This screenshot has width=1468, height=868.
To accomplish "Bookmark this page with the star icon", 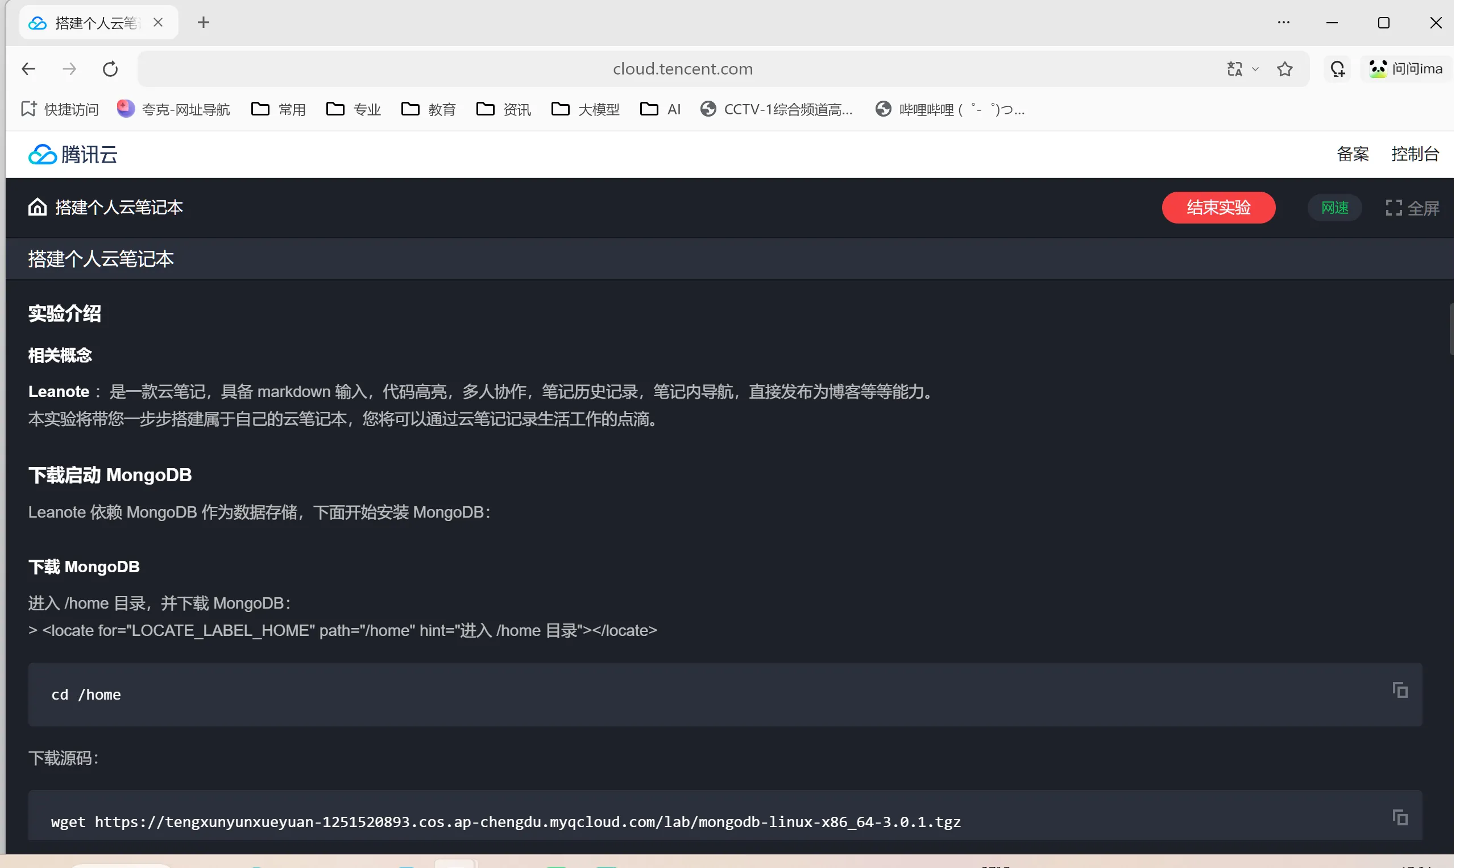I will coord(1284,69).
